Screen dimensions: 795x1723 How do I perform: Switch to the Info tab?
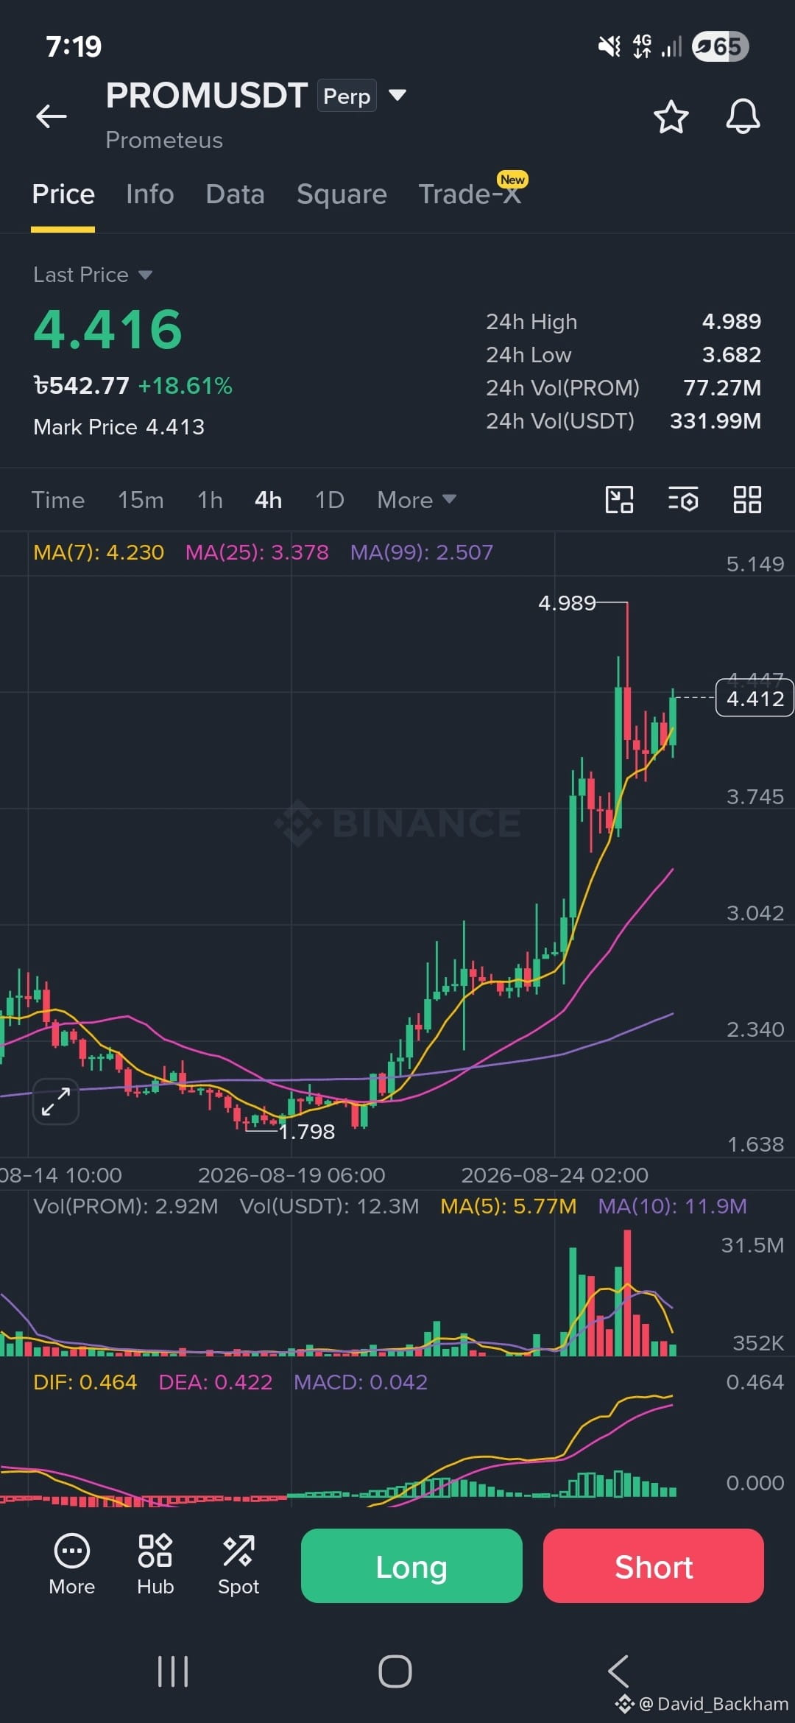pos(150,194)
